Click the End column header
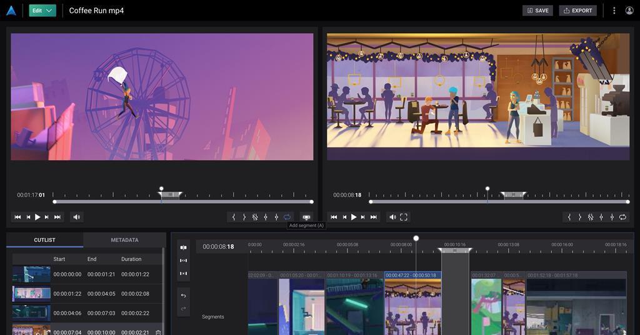Viewport: 640px width, 335px height. 92,259
